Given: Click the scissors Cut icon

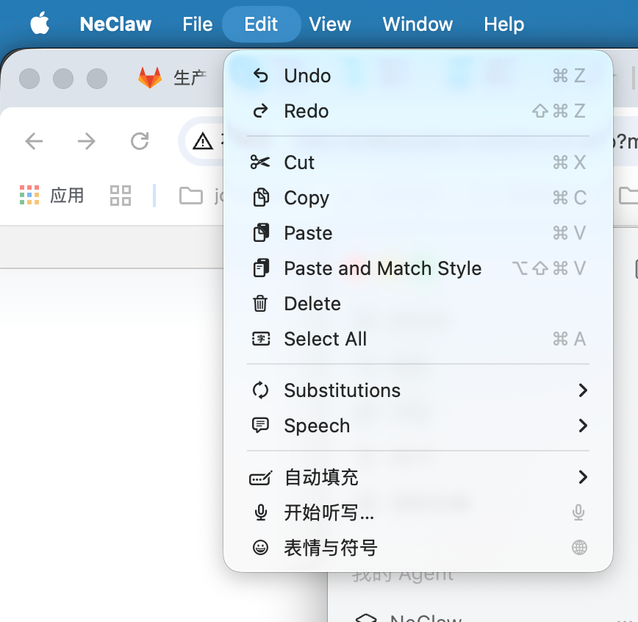Looking at the screenshot, I should [260, 162].
